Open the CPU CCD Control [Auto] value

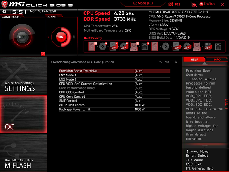(139, 92)
